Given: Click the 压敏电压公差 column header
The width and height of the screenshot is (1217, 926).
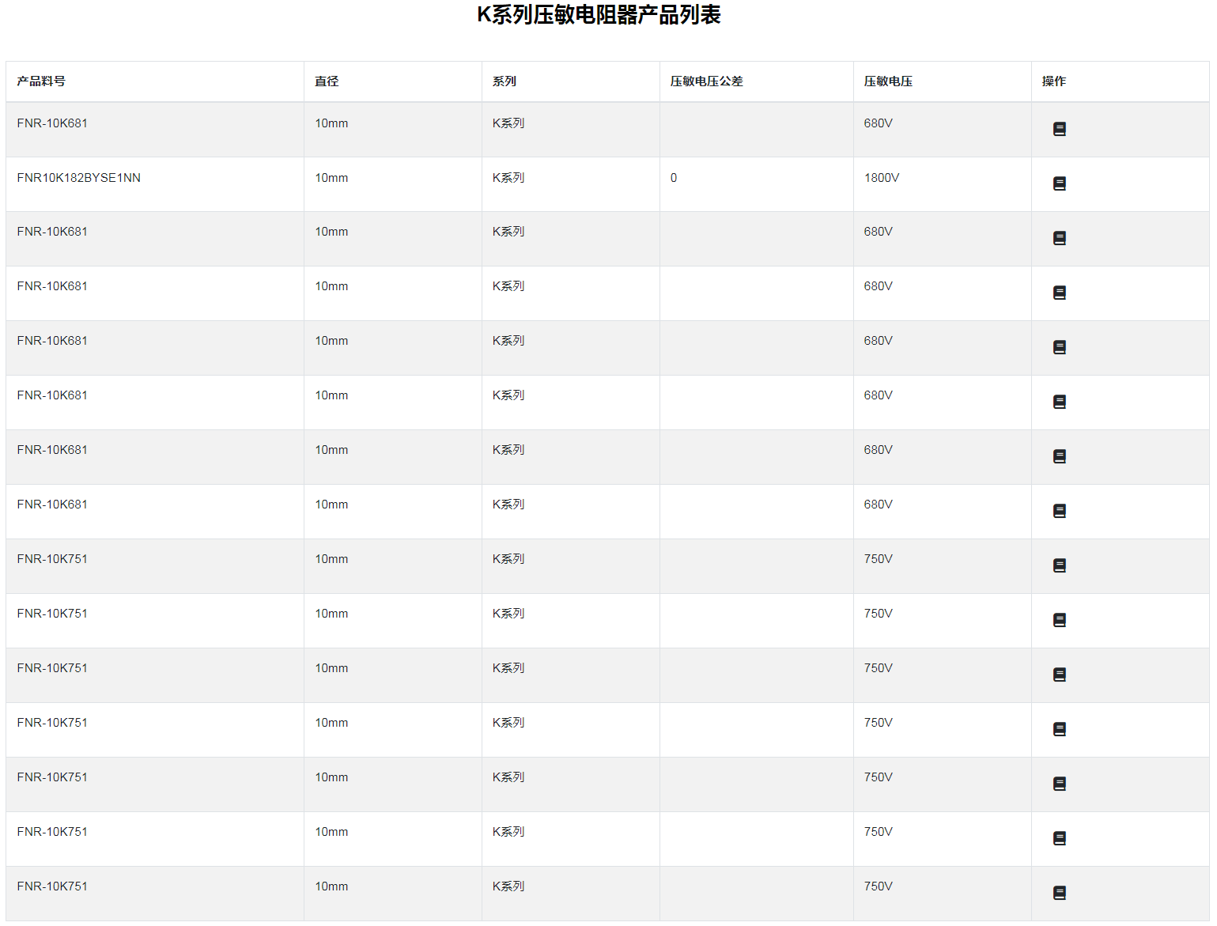Looking at the screenshot, I should click(x=706, y=81).
